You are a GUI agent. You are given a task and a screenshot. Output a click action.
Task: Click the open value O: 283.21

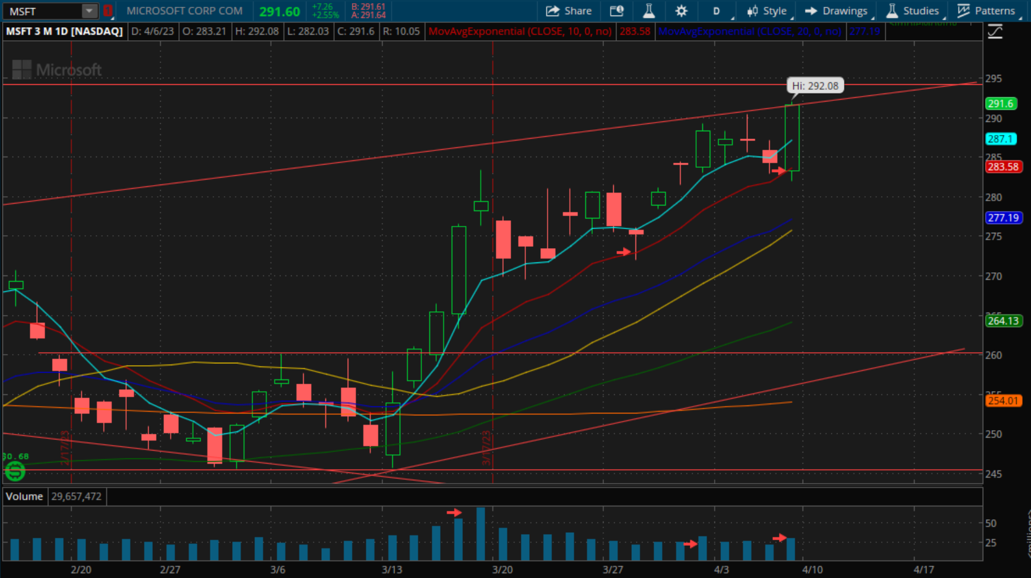(x=204, y=31)
